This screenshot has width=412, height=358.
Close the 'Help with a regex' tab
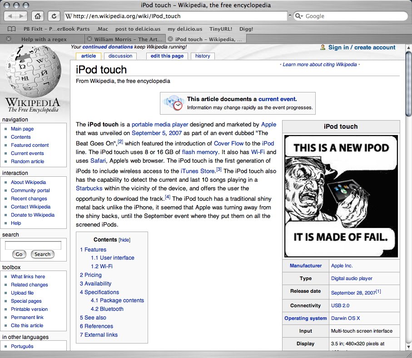click(9, 39)
